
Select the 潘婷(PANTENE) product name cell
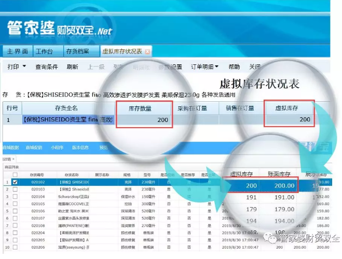[73, 226]
